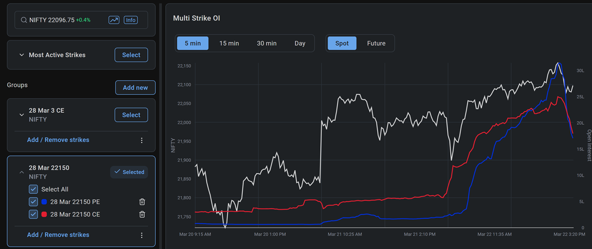Image resolution: width=592 pixels, height=249 pixels.
Task: Expand the Most Active Strikes section
Action: [21, 55]
